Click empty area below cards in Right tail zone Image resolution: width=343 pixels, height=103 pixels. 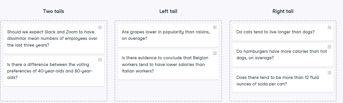283,97
